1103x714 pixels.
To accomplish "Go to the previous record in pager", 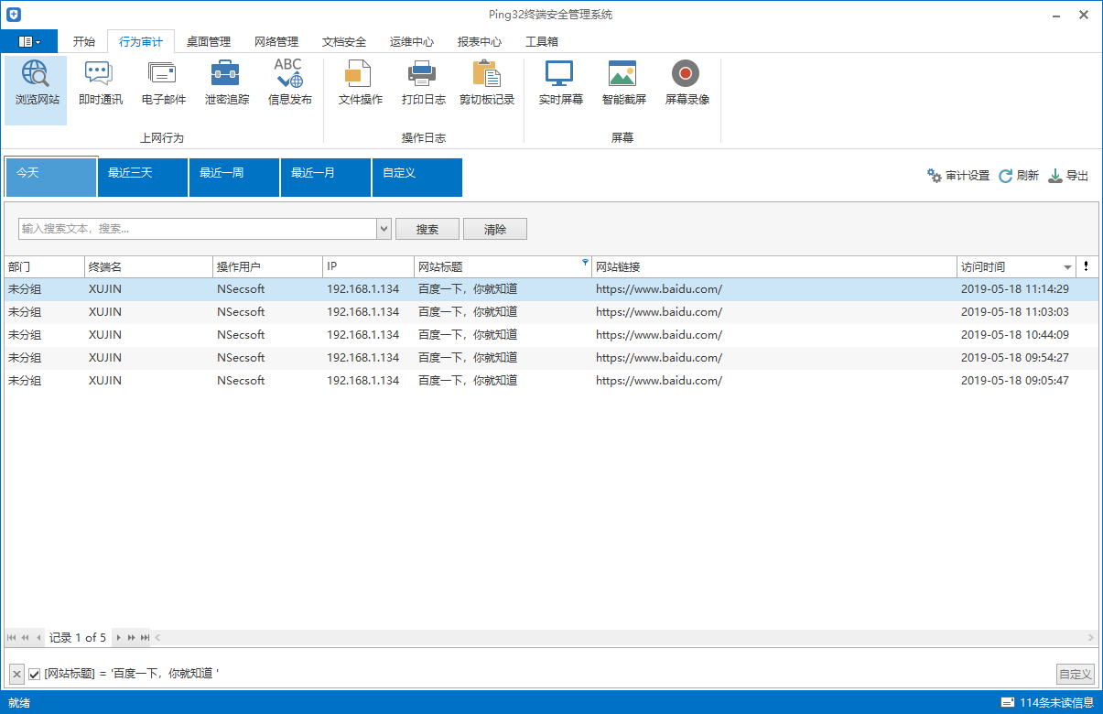I will click(x=38, y=637).
